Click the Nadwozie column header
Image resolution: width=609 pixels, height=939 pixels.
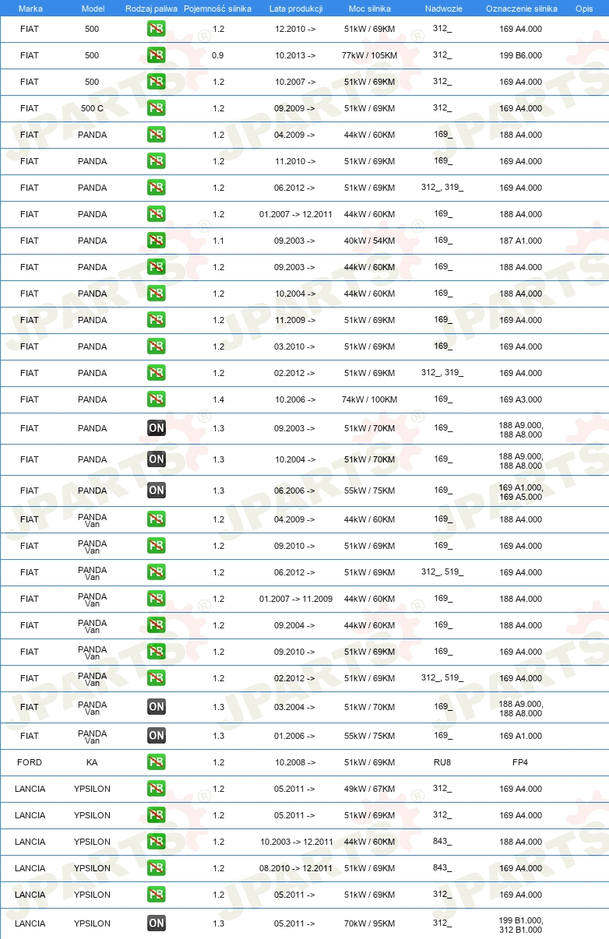coord(442,9)
